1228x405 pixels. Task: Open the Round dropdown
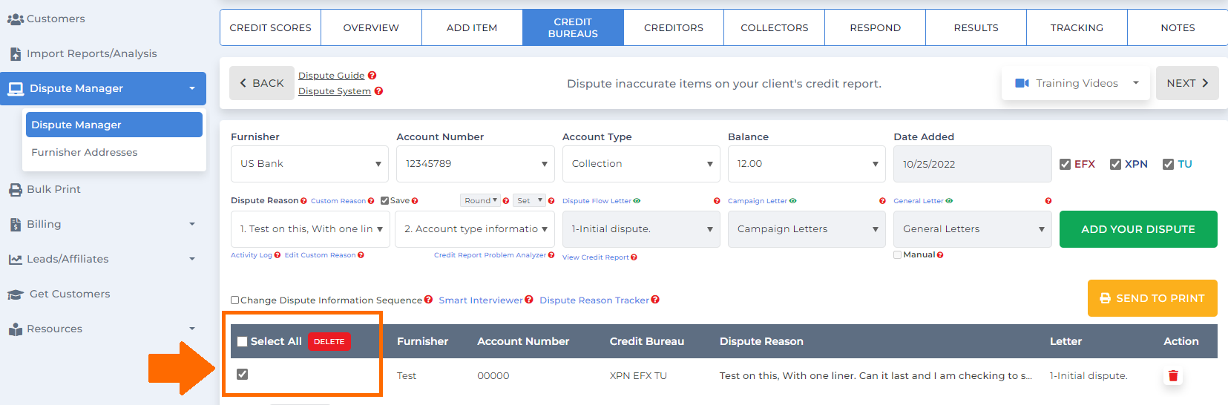480,201
